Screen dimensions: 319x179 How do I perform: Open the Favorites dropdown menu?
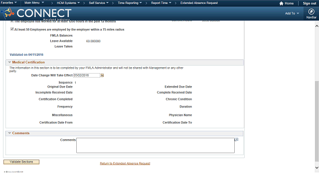(8, 3)
